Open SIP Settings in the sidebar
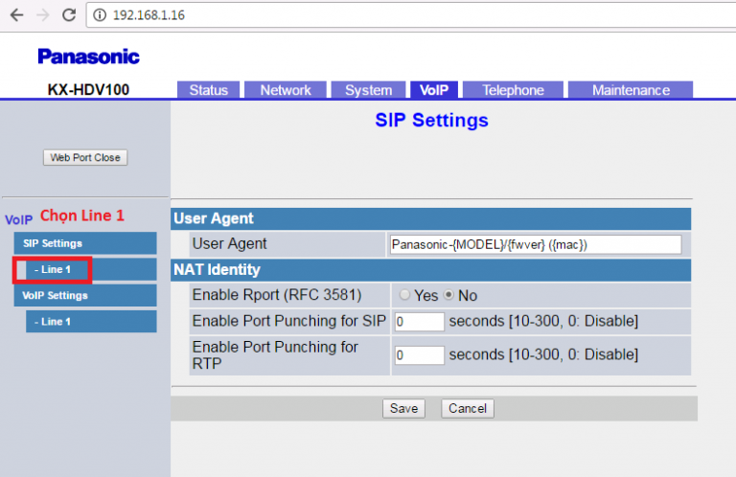Image resolution: width=736 pixels, height=477 pixels. click(84, 243)
